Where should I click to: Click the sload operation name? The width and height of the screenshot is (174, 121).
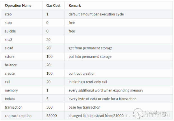click(x=9, y=48)
